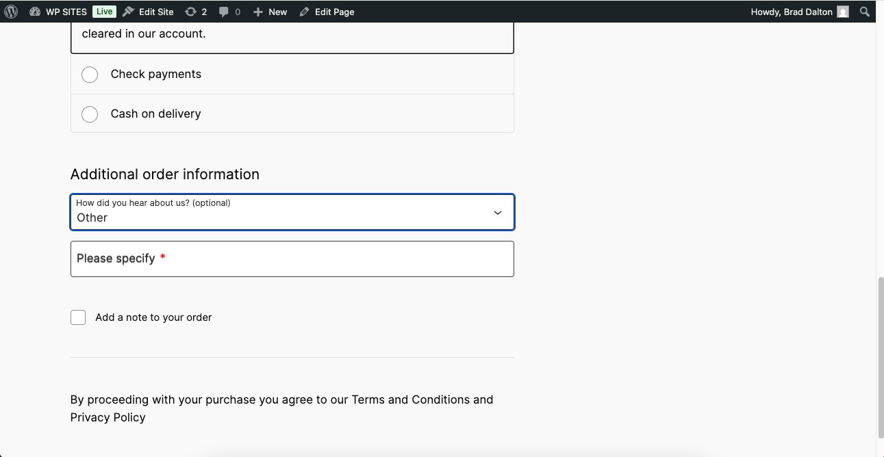Viewport: 884px width, 457px height.
Task: Click the Edit Page pencil icon
Action: point(305,12)
